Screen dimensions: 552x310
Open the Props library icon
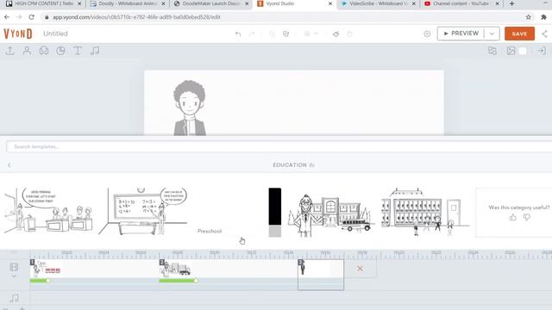click(44, 51)
